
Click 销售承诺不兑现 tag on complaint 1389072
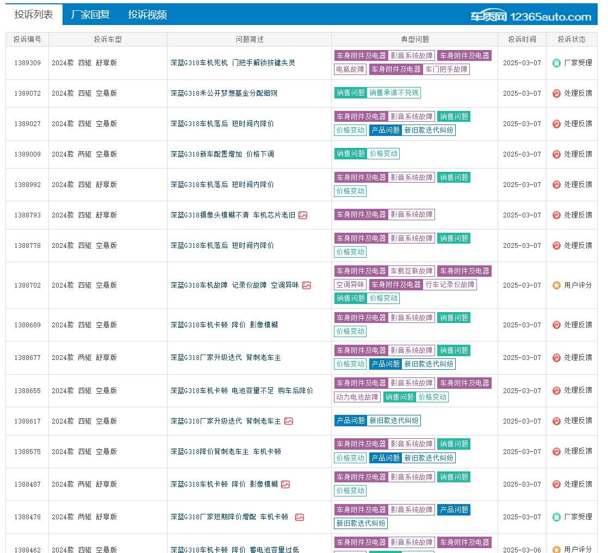(394, 93)
